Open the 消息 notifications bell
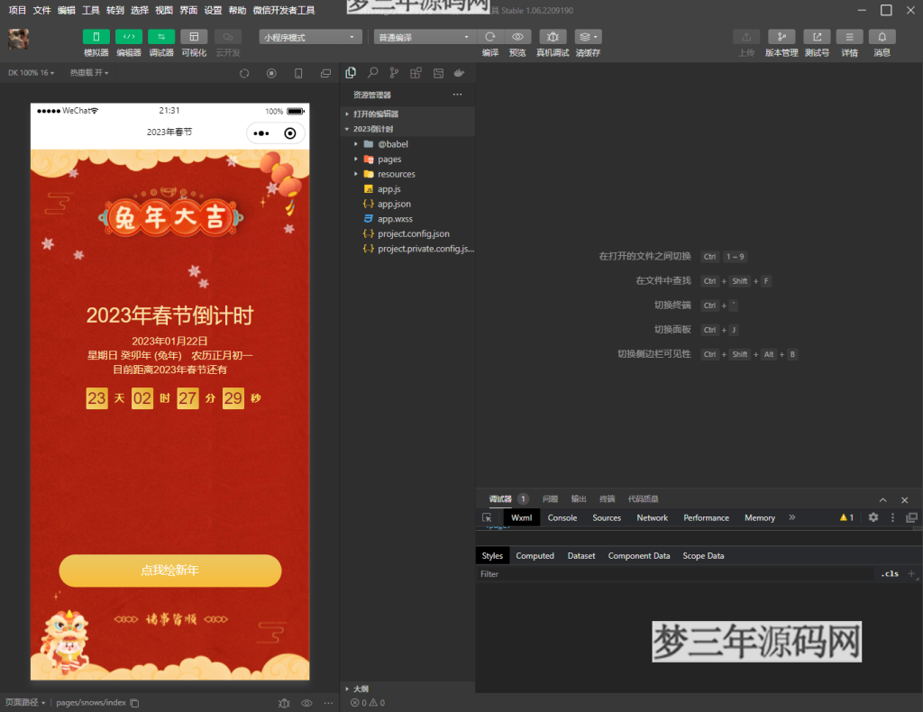The height and width of the screenshot is (712, 923). (x=882, y=38)
